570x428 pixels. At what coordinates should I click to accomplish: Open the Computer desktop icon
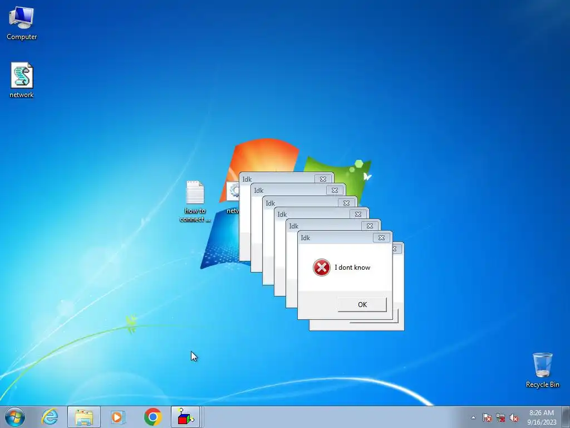(x=22, y=22)
